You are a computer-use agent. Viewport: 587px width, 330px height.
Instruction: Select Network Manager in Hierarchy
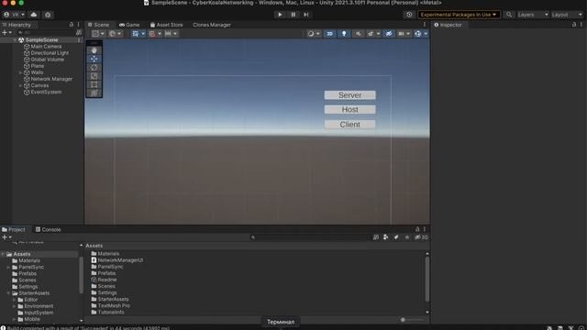pyautogui.click(x=51, y=79)
